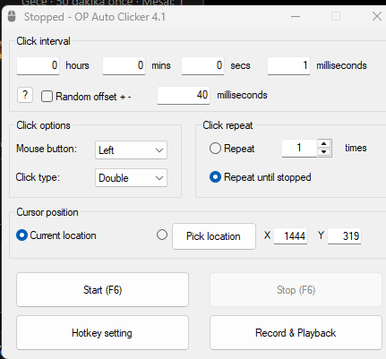Click the Start (F6) button
The image size is (386, 359).
point(102,289)
